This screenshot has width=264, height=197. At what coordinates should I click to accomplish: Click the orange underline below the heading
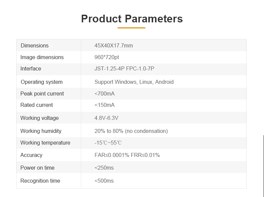tap(131, 28)
